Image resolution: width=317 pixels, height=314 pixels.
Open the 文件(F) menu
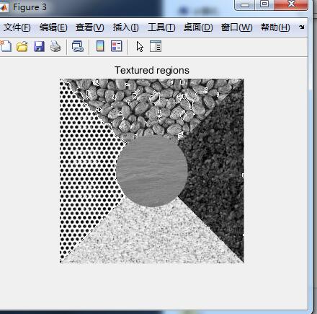tap(17, 27)
